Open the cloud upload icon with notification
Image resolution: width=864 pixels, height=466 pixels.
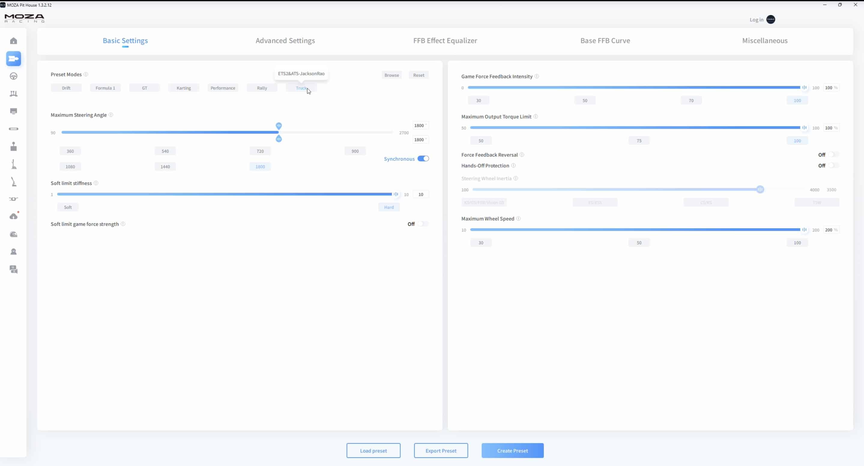click(x=14, y=216)
